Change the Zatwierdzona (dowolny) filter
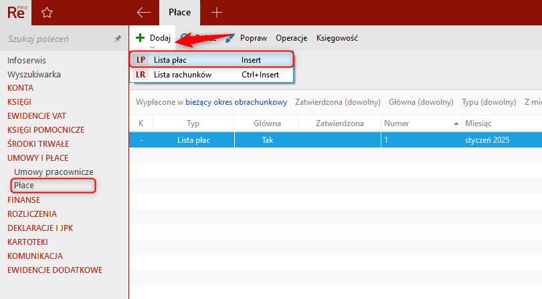The height and width of the screenshot is (299, 542). [x=337, y=102]
